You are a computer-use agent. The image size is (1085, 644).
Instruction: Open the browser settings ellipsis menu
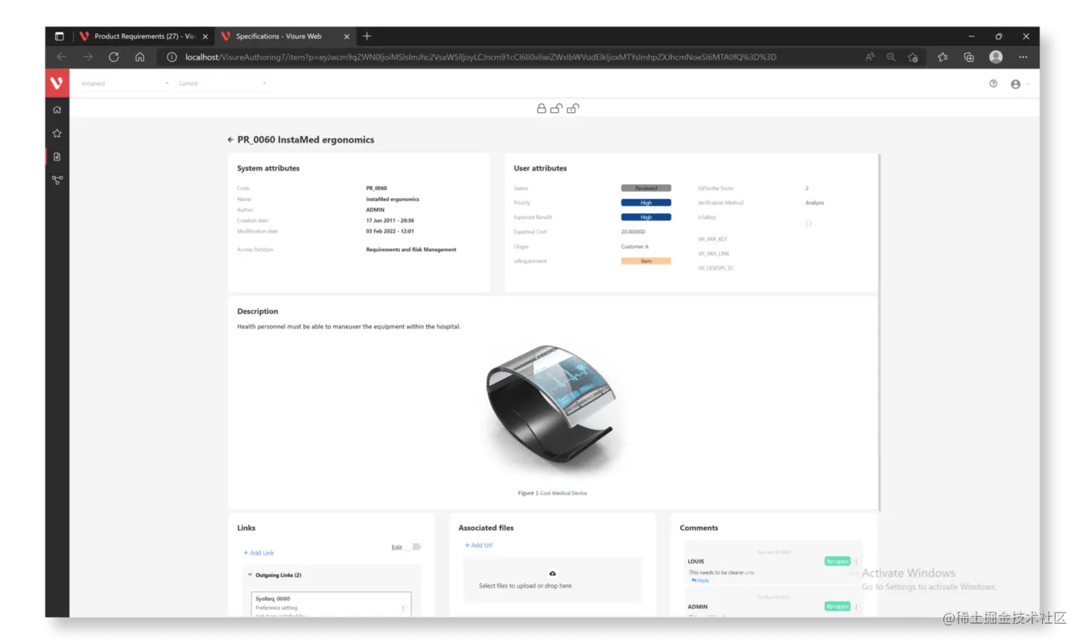point(1023,57)
